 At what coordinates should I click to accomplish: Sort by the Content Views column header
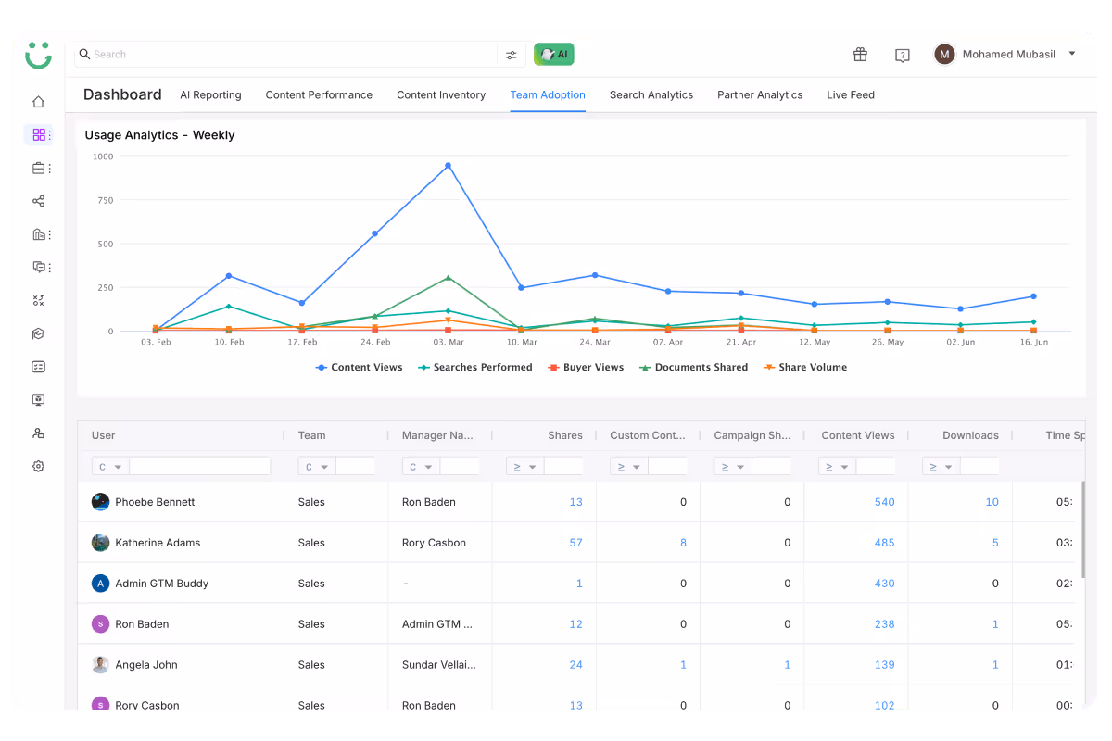pos(858,435)
